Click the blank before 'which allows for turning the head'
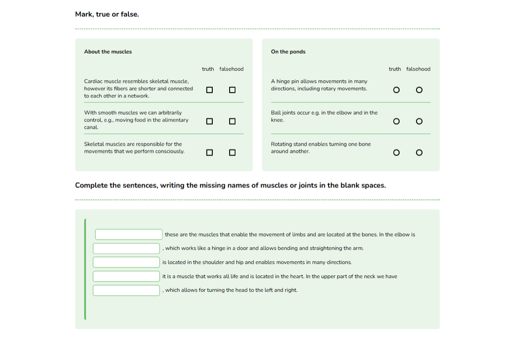Screen dimensions: 513x343 pos(126,290)
